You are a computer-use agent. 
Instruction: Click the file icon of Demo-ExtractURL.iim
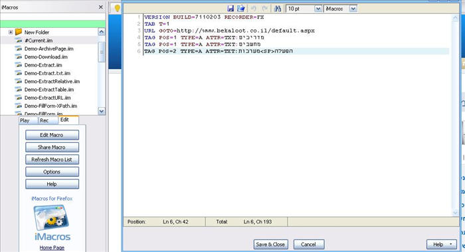pyautogui.click(x=19, y=98)
